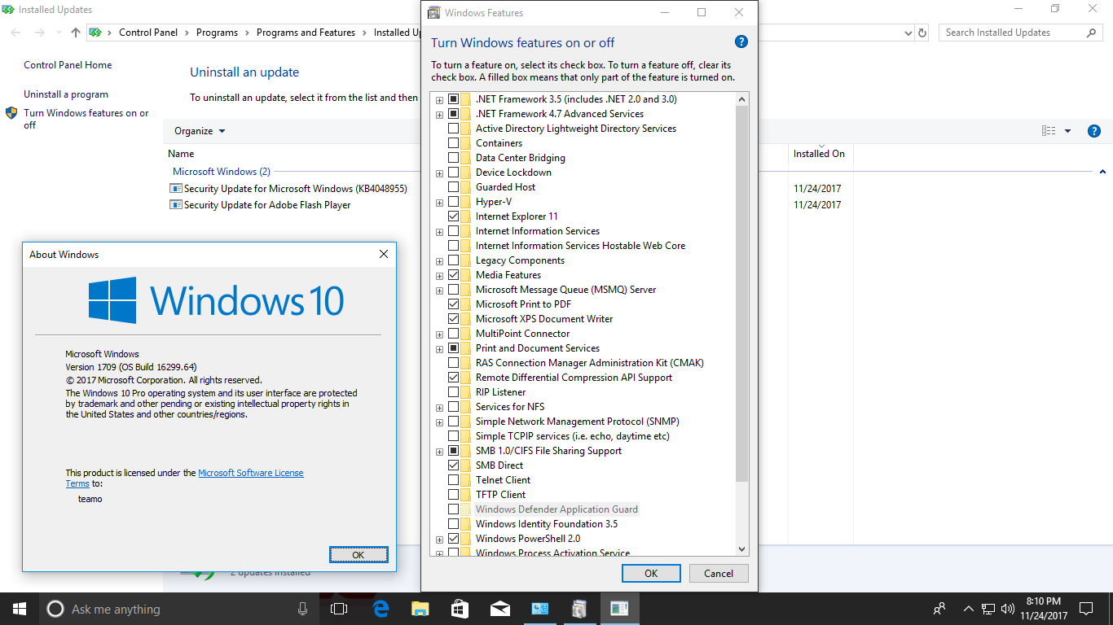The width and height of the screenshot is (1113, 625).
Task: Click the Adobe Flash Player update row icon
Action: click(175, 205)
